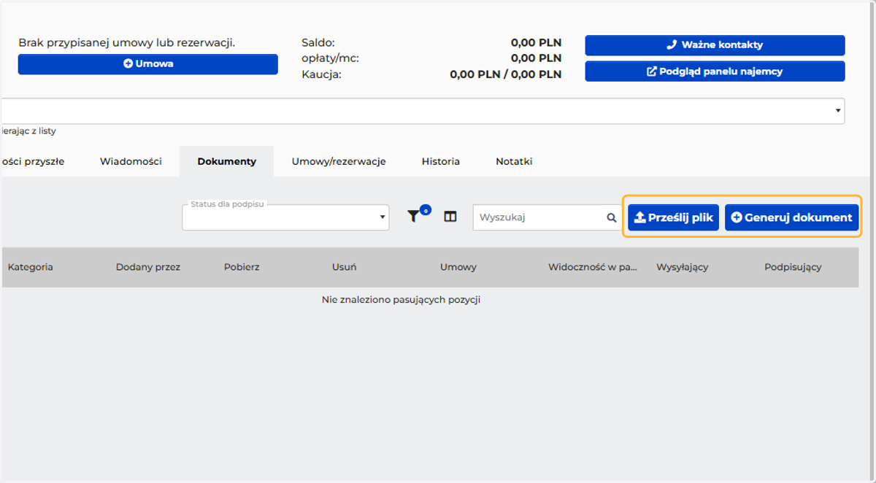Click the Usuń column header

345,267
